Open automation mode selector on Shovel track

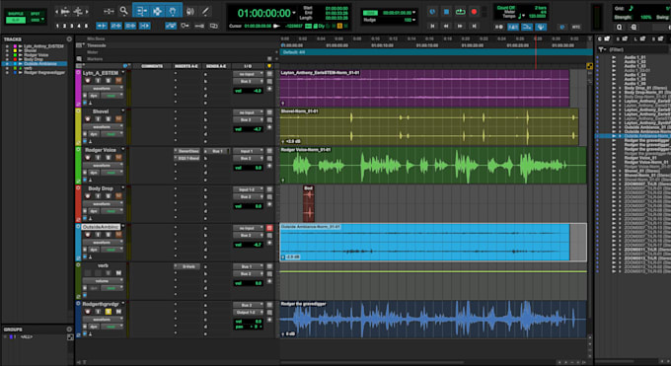coord(112,134)
